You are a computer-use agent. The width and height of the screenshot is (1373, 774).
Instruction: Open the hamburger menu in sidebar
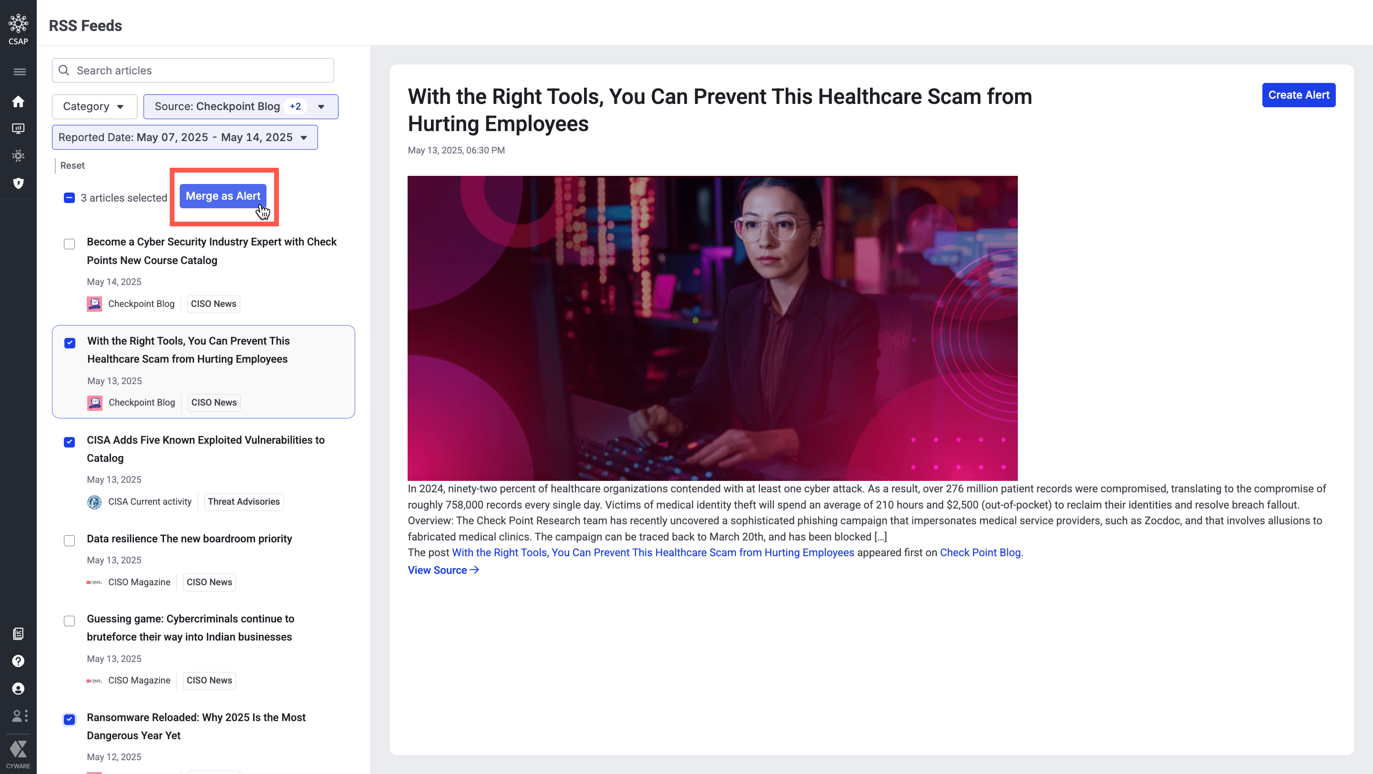(x=19, y=72)
